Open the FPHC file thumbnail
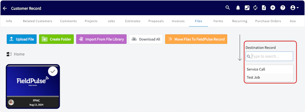The height and width of the screenshot is (112, 305). (x=33, y=81)
